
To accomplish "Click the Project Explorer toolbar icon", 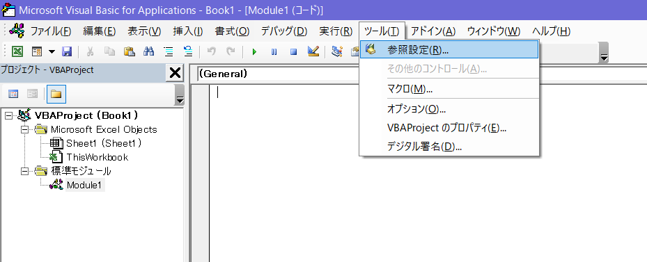I will point(337,51).
